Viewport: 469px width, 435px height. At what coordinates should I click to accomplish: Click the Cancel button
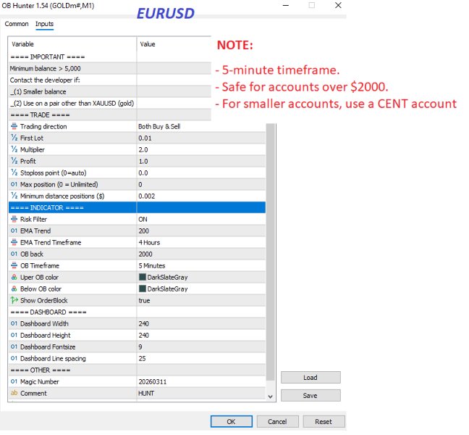coord(277,421)
